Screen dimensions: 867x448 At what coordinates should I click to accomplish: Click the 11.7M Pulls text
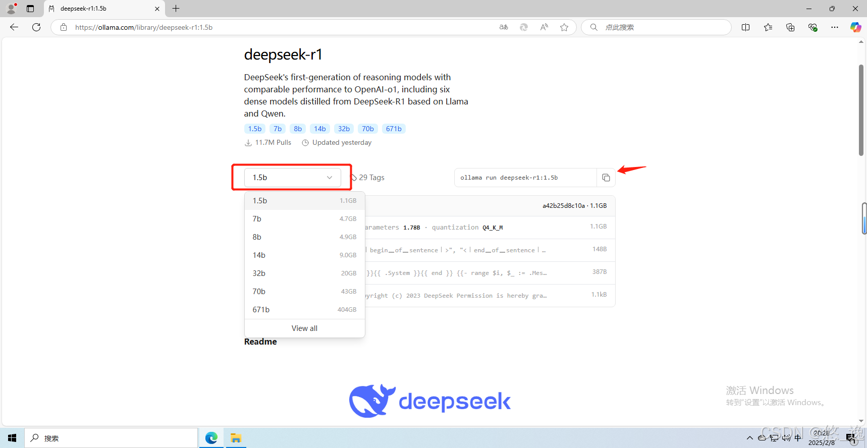273,143
